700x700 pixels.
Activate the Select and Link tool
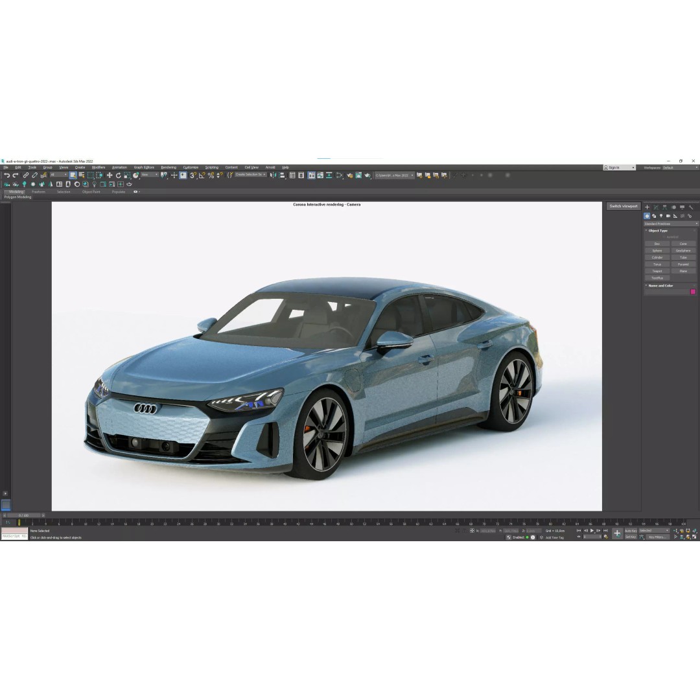26,176
